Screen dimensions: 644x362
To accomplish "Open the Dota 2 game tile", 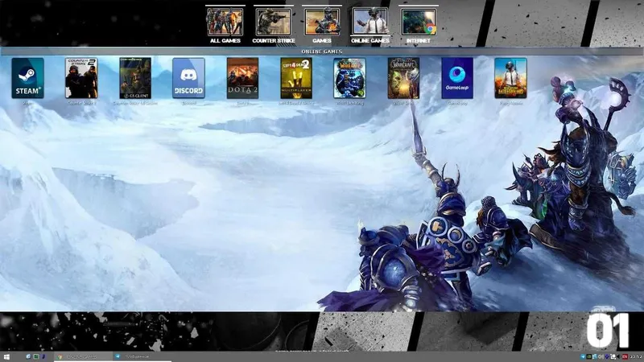I will [242, 78].
